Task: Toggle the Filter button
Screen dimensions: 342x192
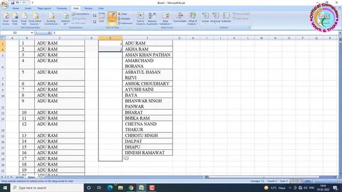Action: tap(112, 18)
